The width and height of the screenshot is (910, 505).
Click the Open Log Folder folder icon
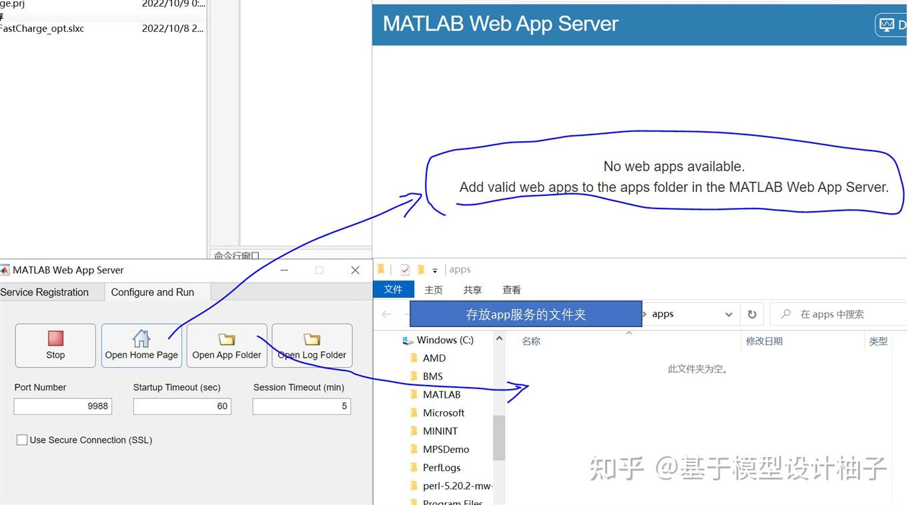311,337
